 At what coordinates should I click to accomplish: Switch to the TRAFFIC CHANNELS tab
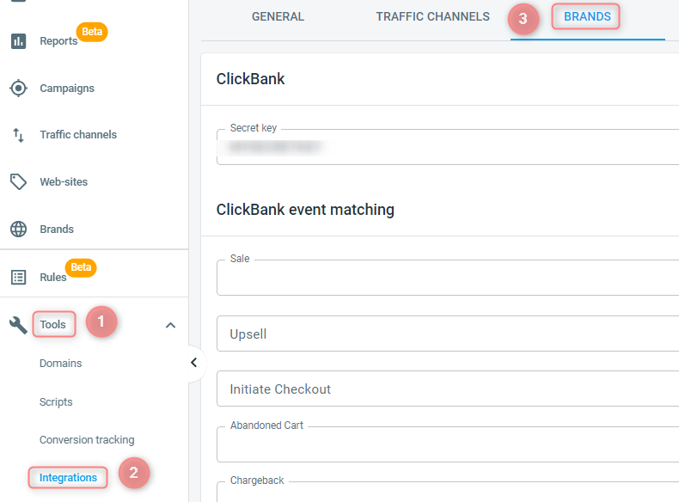click(x=432, y=17)
